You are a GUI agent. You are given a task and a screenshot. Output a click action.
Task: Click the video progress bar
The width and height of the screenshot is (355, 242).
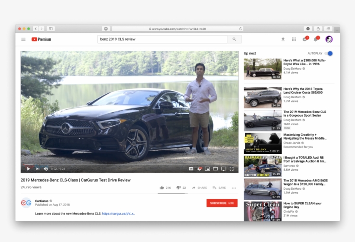130,164
